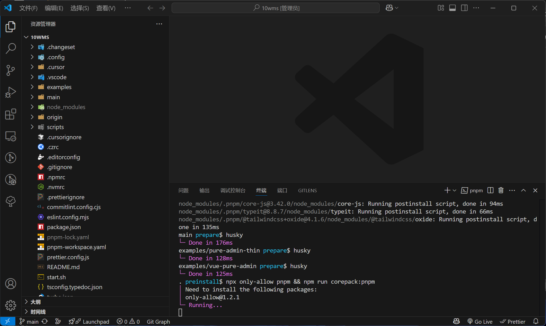Open the start.sh file
Screen dimensions: 546x326
95,277
